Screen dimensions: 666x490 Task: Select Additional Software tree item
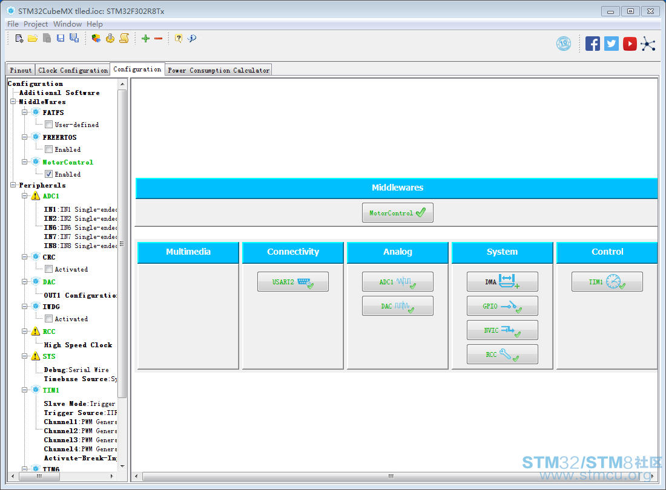tap(59, 93)
